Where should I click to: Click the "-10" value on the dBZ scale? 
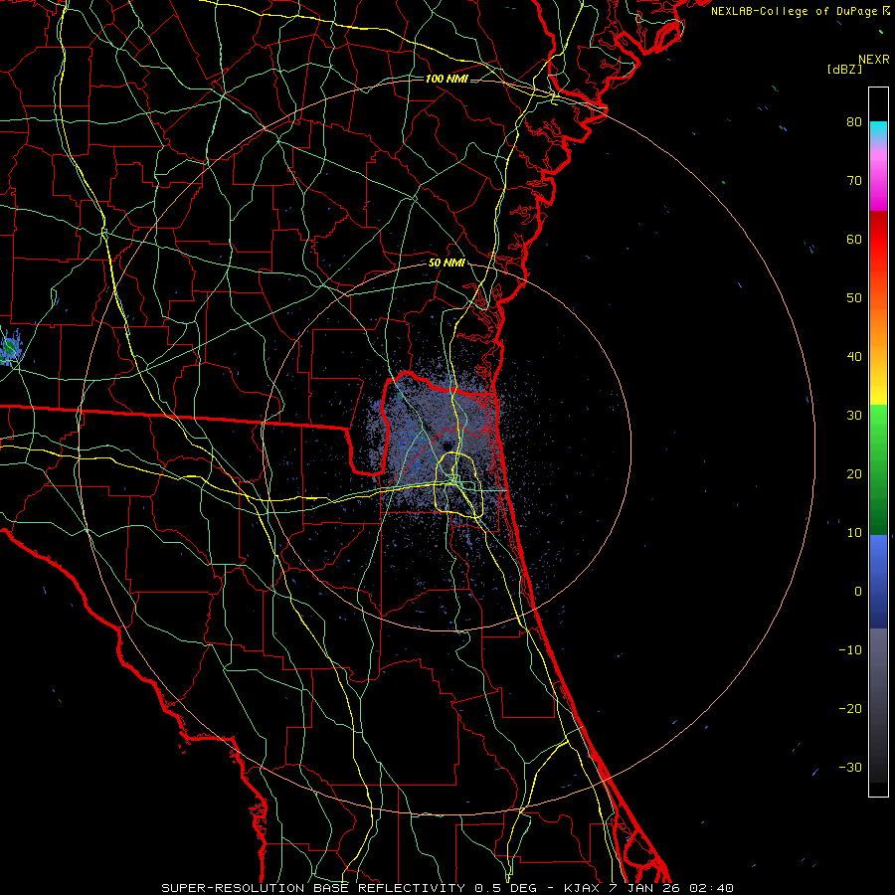(850, 650)
